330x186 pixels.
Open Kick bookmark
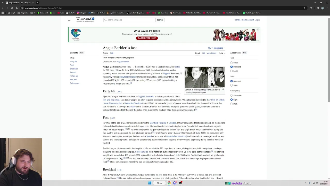[53, 13]
